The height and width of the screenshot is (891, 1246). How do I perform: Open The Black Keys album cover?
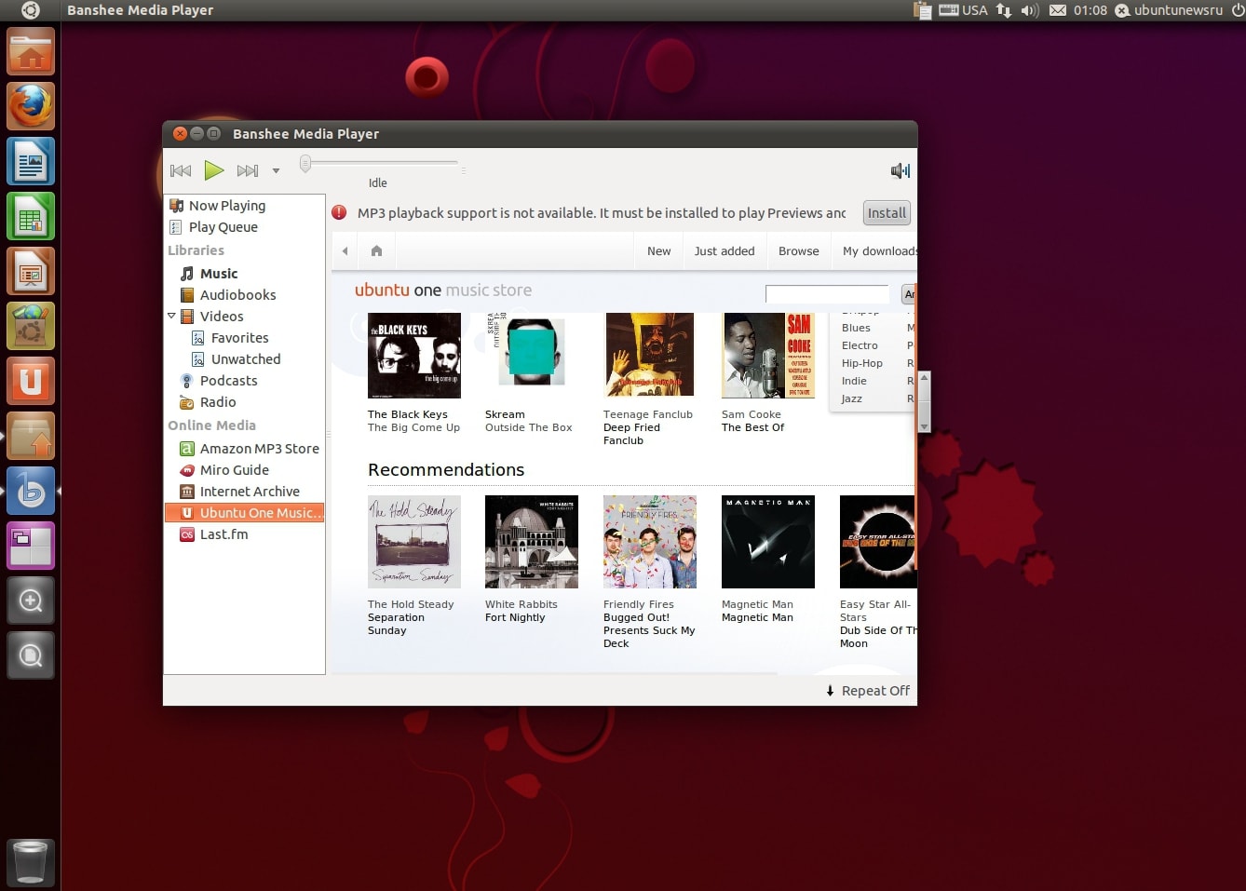coord(414,356)
